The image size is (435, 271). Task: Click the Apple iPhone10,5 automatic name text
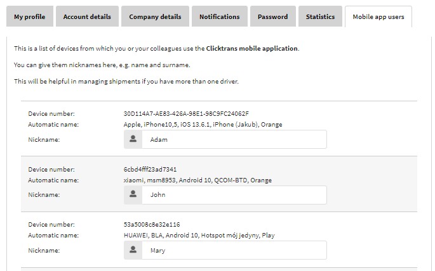click(203, 125)
